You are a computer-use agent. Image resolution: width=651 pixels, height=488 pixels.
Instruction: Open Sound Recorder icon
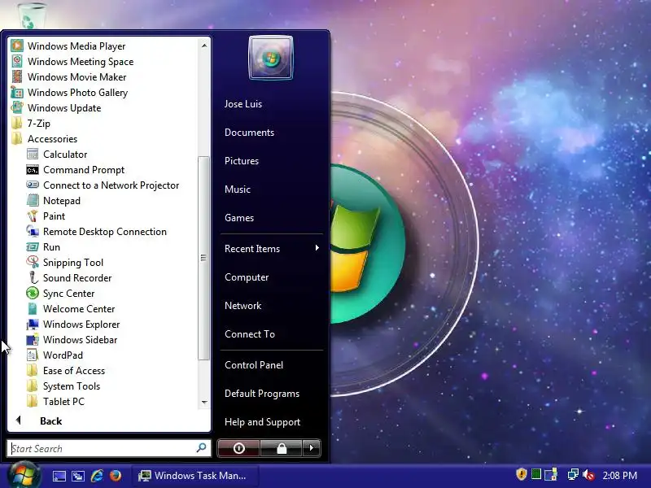[x=33, y=277]
